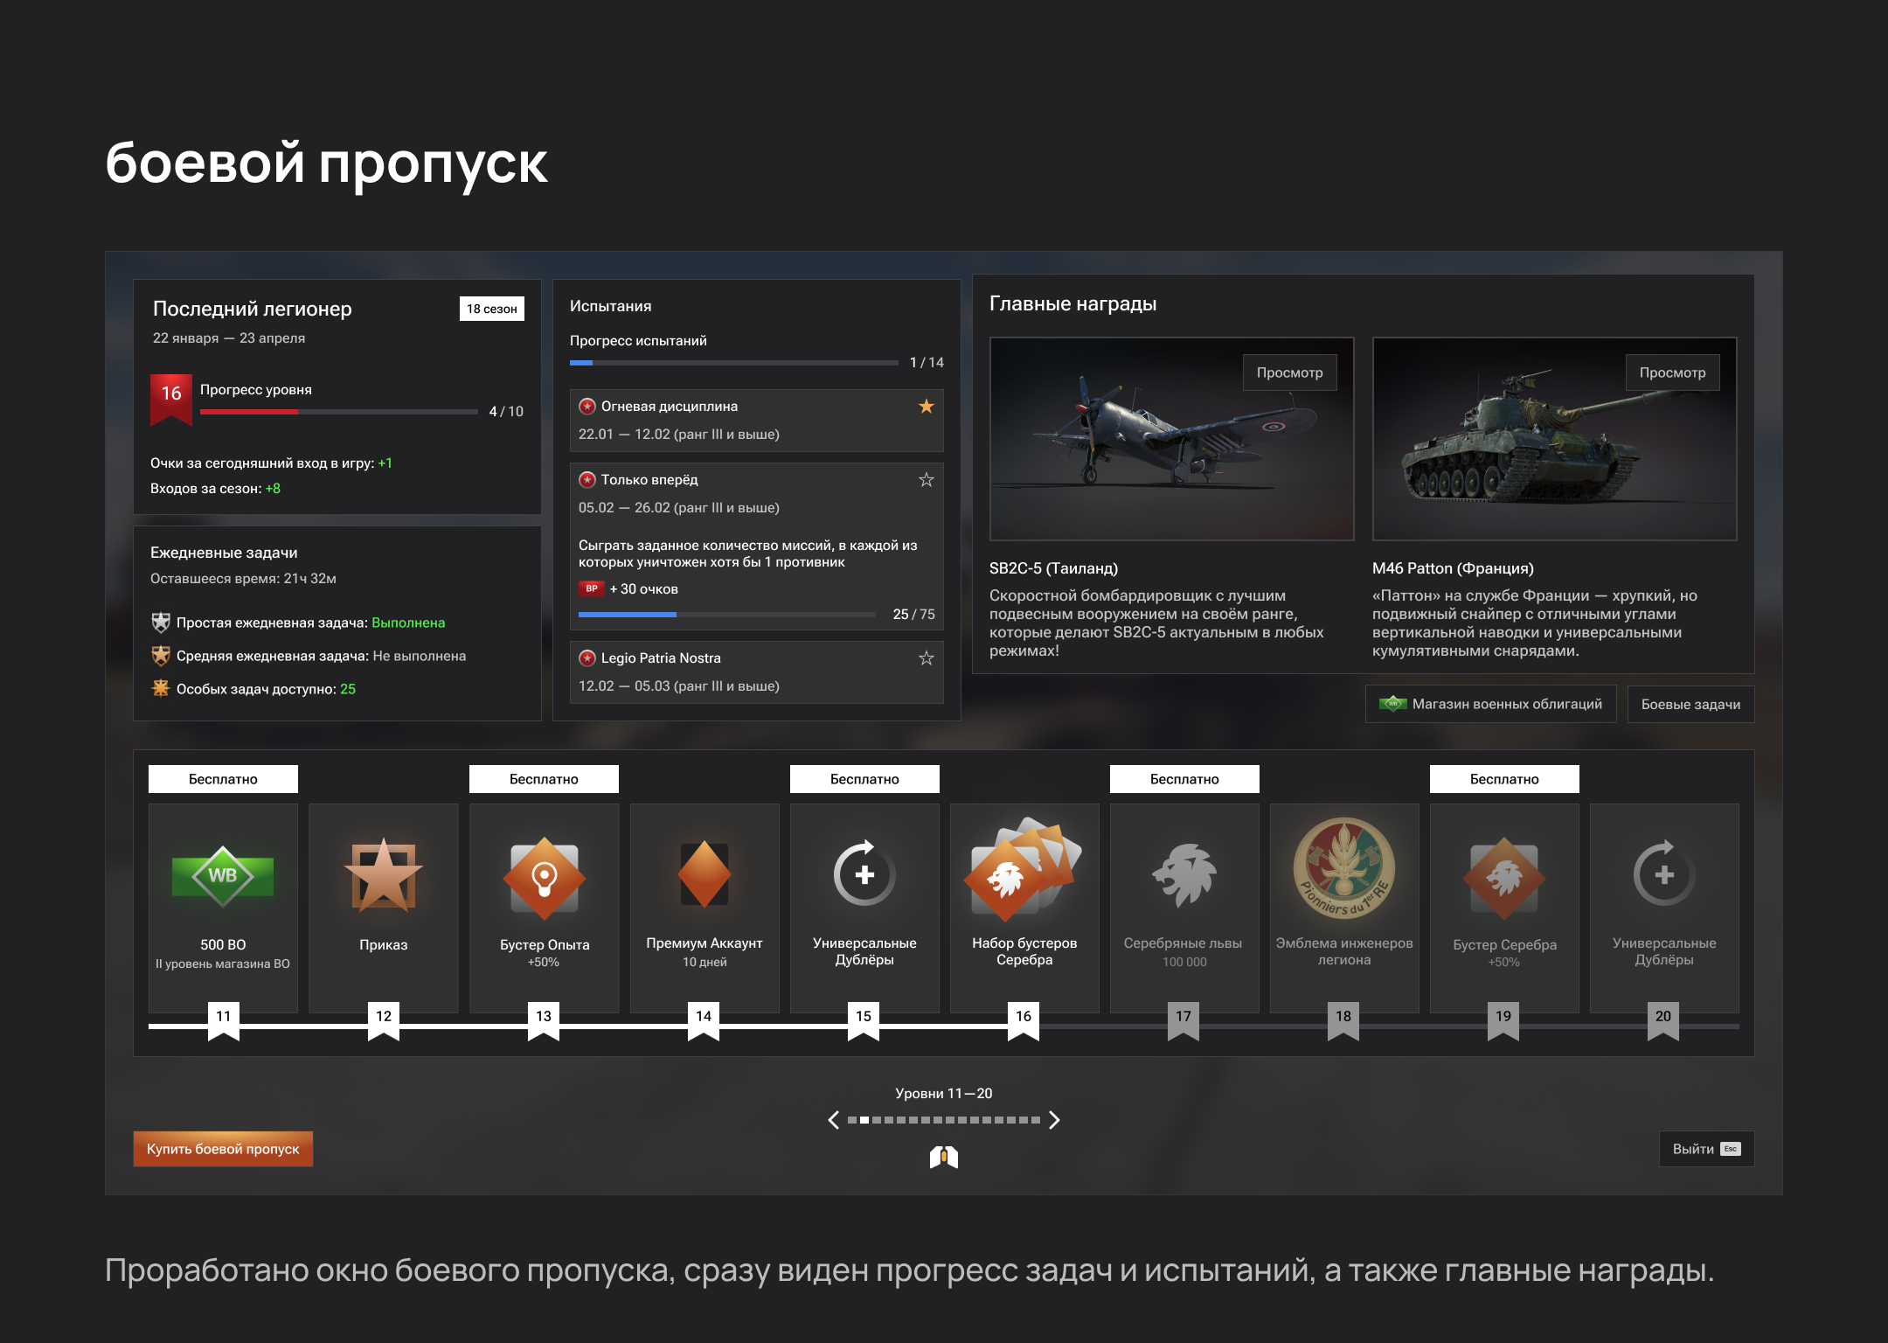Toggle favorite star for Legio Patria Nostra
Image resolution: width=1888 pixels, height=1343 pixels.
pyautogui.click(x=927, y=658)
